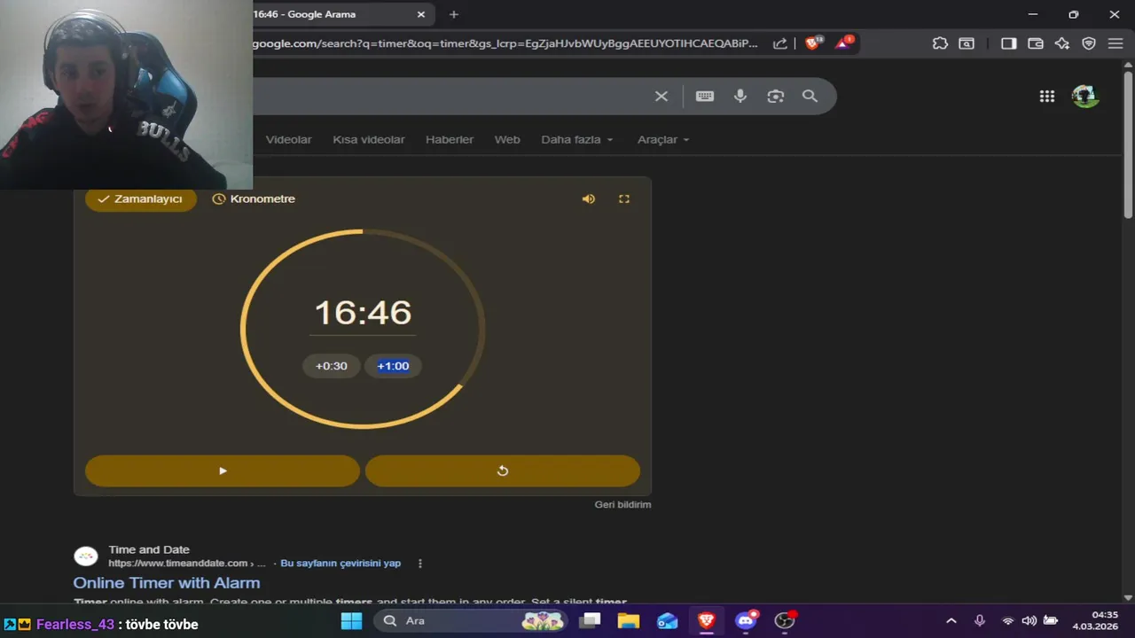The width and height of the screenshot is (1135, 638).
Task: Click the battery status tray icon
Action: (1051, 620)
